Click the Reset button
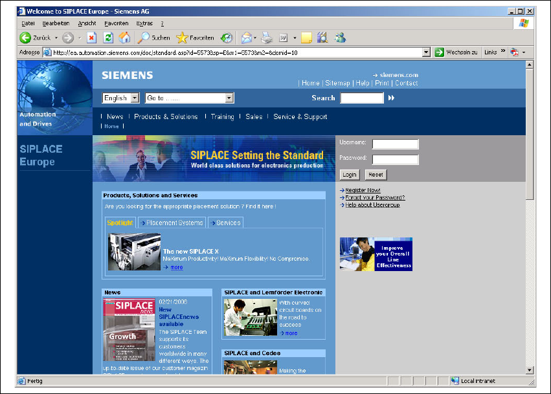The height and width of the screenshot is (394, 551). [376, 175]
